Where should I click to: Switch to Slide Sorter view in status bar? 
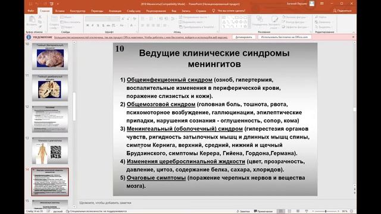[x=289, y=212]
